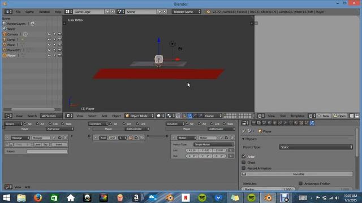Open the pivot point selector

click(x=171, y=116)
